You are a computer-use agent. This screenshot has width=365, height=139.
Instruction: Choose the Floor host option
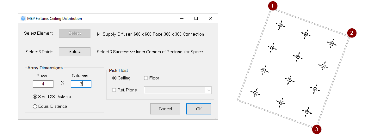pos(146,78)
